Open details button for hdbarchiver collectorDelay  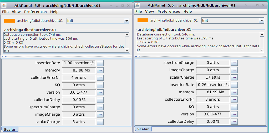click(x=234, y=121)
